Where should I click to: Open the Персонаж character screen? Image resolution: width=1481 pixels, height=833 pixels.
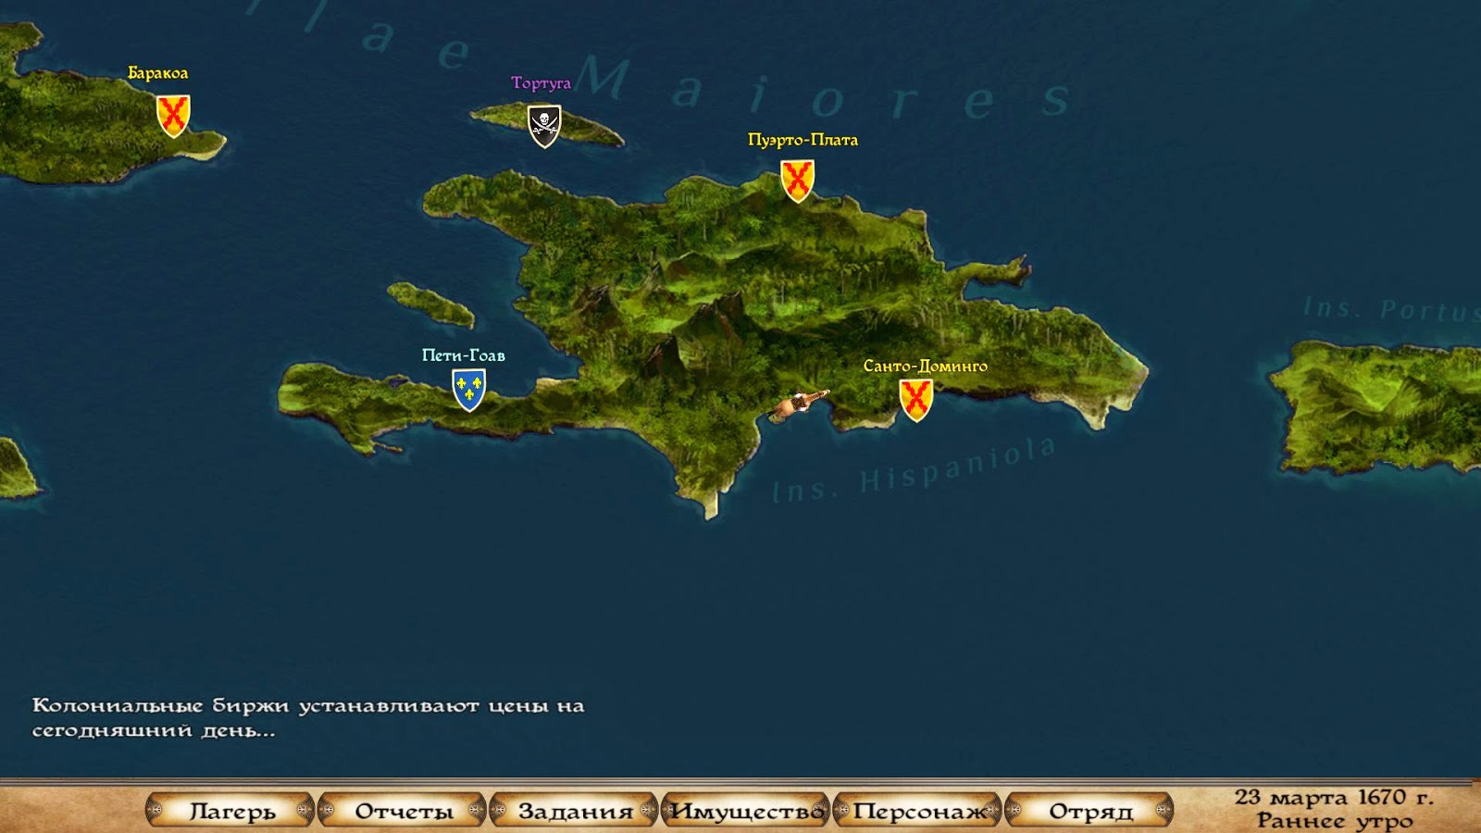tap(918, 811)
